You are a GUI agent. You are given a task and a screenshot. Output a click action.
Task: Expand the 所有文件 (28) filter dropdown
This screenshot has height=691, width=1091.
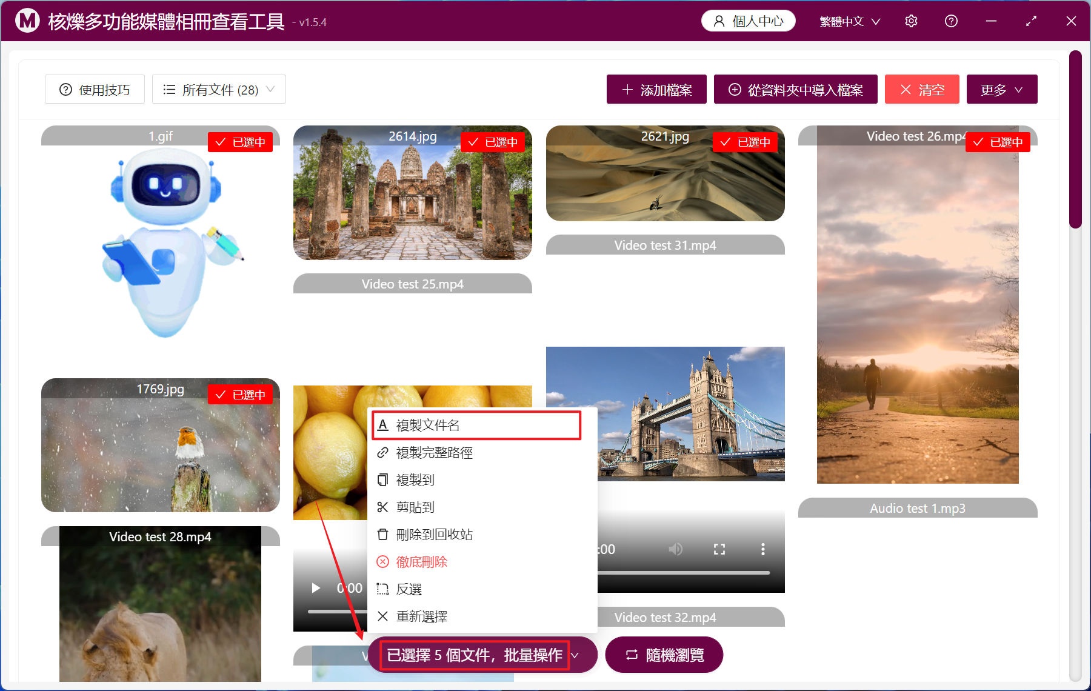(x=219, y=90)
